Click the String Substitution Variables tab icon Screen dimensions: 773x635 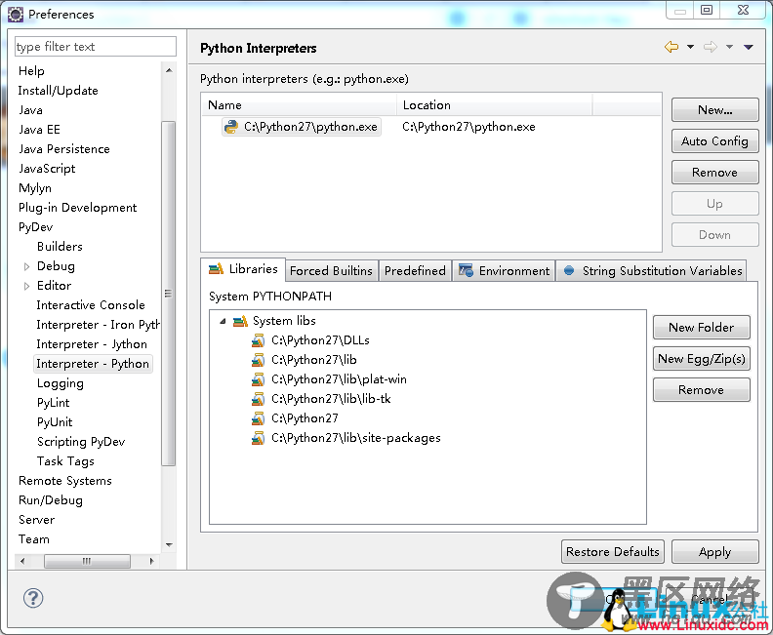569,270
